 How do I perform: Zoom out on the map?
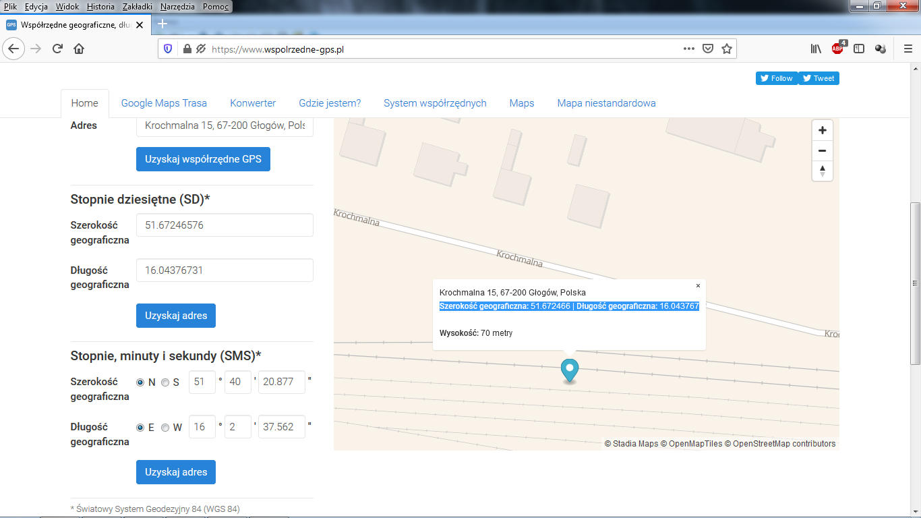823,150
